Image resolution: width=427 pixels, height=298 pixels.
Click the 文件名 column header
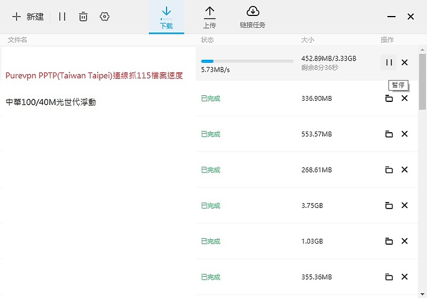tap(17, 40)
